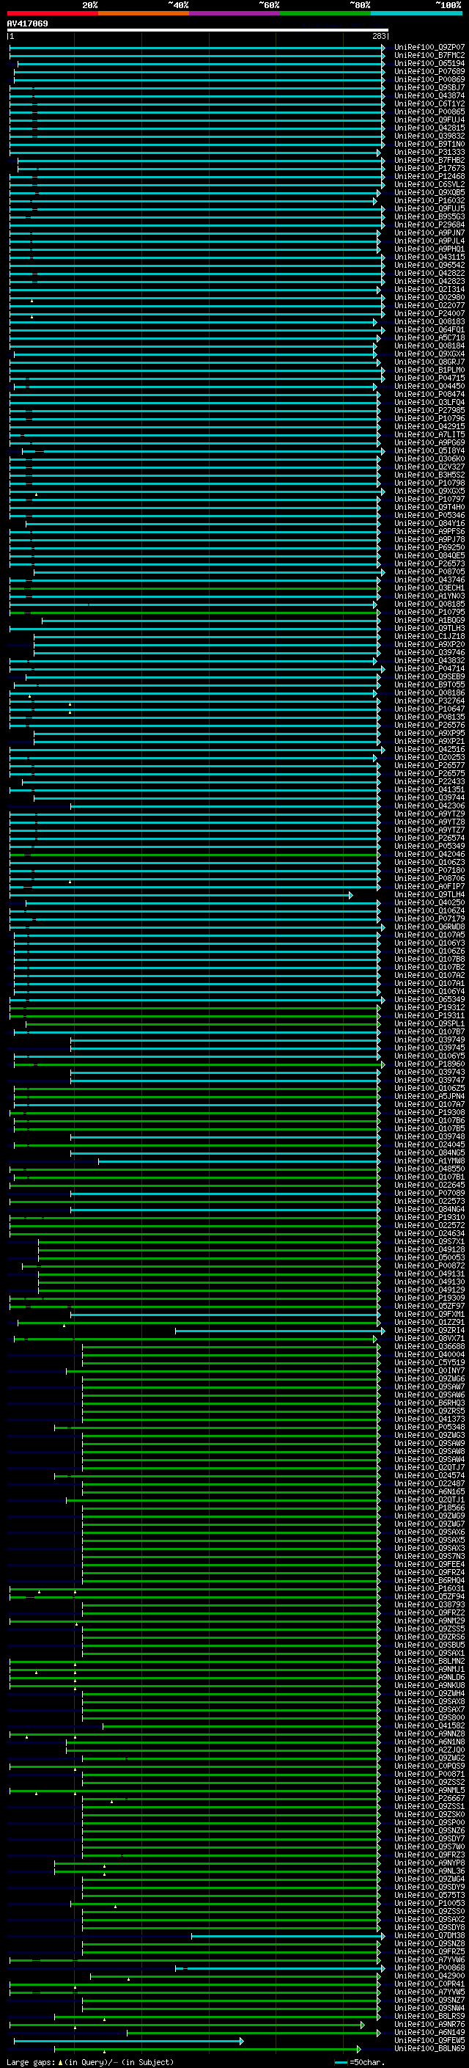Select hit UniRef100_Q9ZP07

click(x=429, y=48)
